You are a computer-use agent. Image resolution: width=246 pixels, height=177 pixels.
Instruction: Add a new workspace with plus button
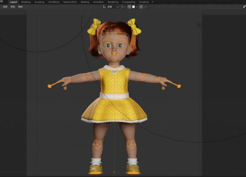tap(153, 2)
